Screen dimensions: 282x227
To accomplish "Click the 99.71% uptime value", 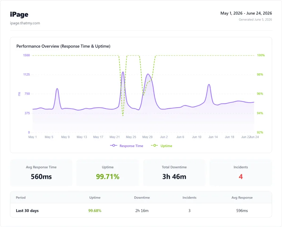I will pyautogui.click(x=108, y=177).
